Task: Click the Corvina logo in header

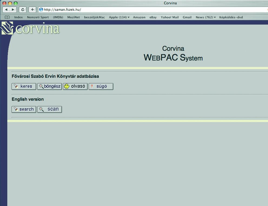Action: (x=31, y=29)
